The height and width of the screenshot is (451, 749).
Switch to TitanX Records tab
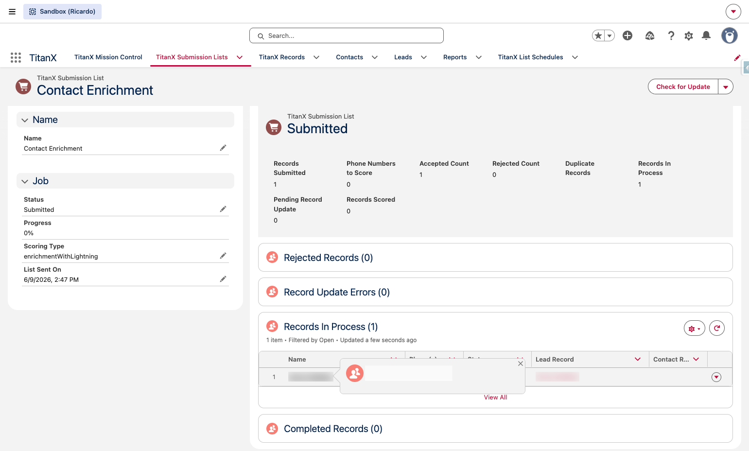(x=282, y=57)
